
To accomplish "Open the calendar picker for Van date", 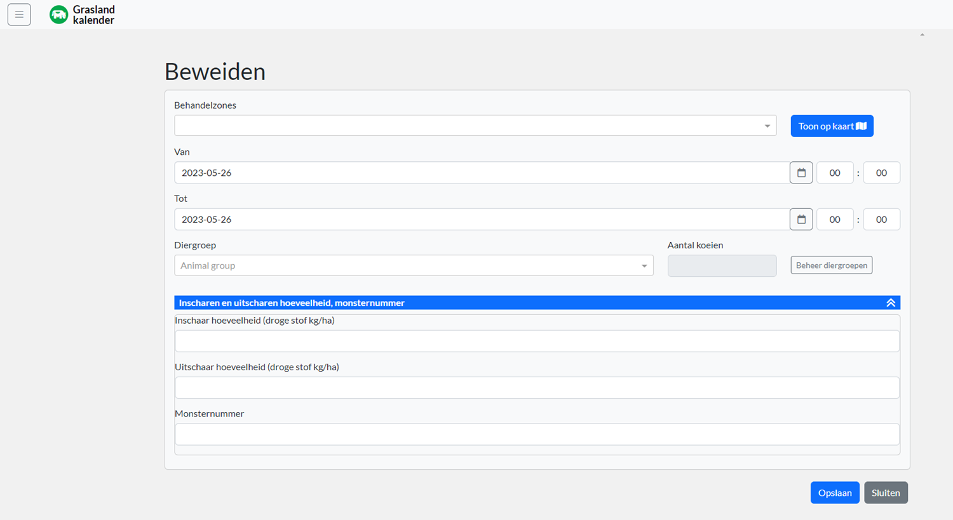I will click(x=801, y=173).
